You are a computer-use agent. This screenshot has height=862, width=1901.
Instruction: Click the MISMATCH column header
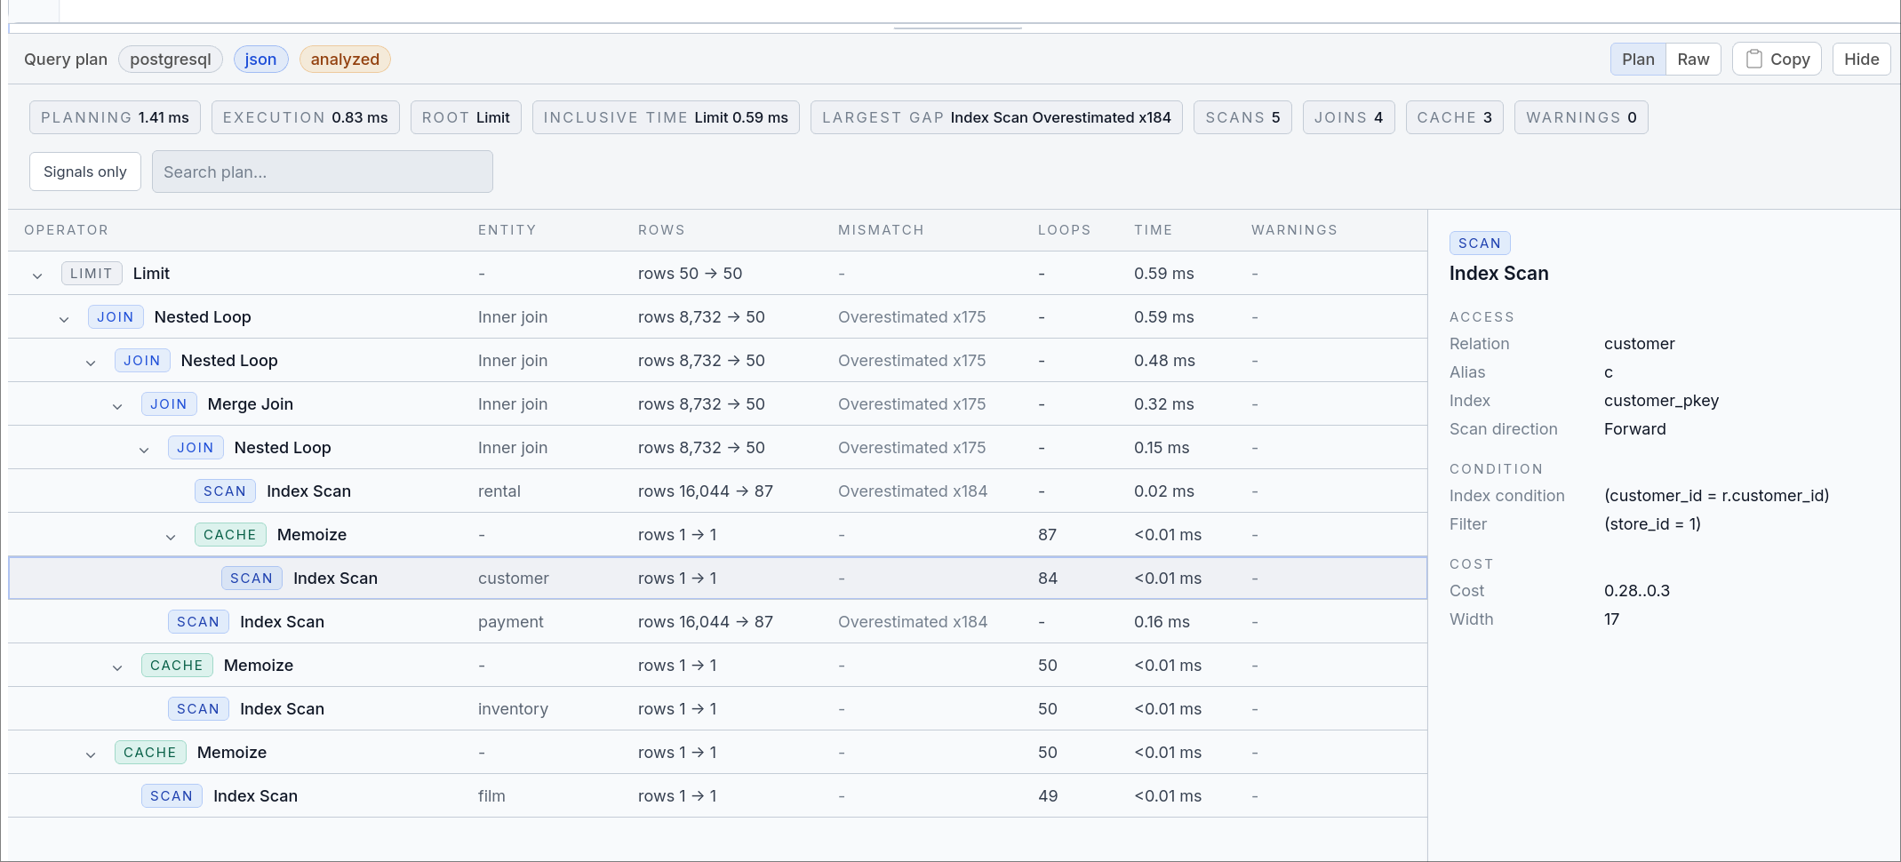[881, 230]
